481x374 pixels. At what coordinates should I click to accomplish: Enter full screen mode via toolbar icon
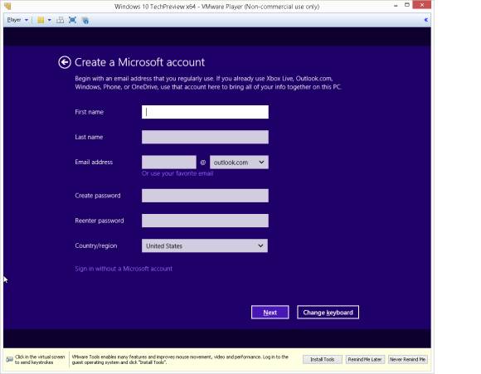[x=72, y=20]
